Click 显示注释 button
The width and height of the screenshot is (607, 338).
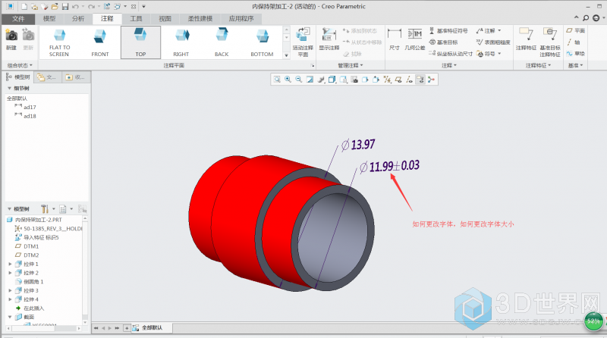[x=329, y=40]
